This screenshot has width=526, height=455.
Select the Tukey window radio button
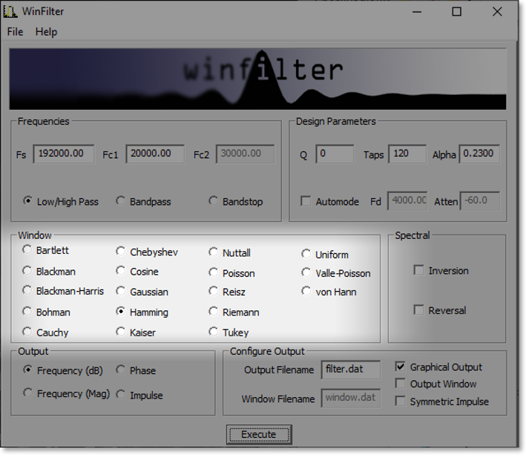tap(214, 333)
